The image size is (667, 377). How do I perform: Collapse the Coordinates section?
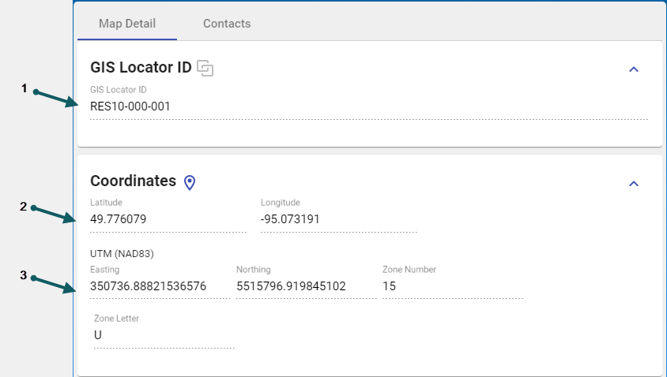pos(633,183)
